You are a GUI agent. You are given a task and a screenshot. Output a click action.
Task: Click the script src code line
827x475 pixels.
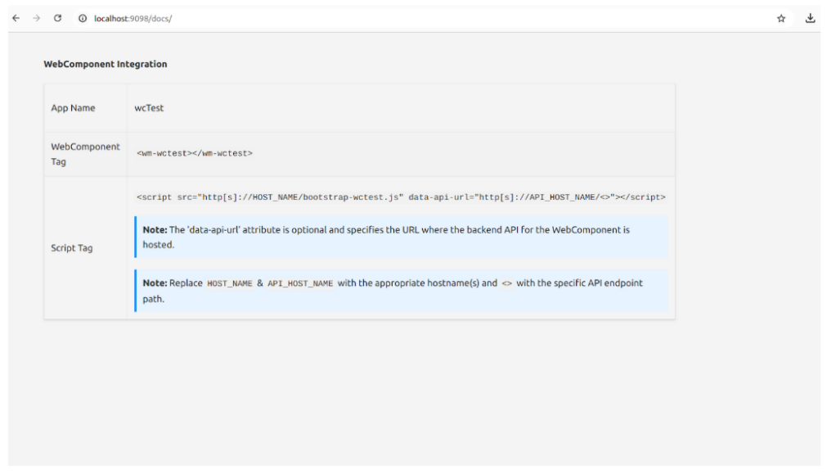coord(402,196)
